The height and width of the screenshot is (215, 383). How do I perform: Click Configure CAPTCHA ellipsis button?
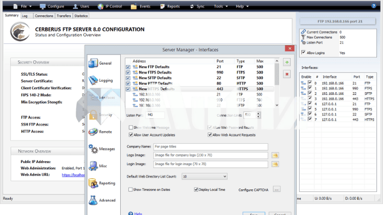277,189
